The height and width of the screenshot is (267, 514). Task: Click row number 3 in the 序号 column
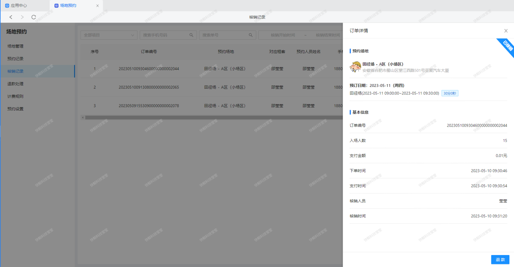coord(95,106)
